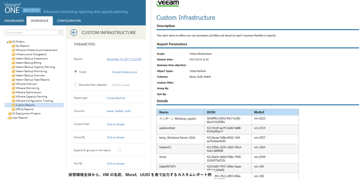Viewport: 360px width, 181px height.
Task: Expand the User Reports tree node
Action: [x=7, y=118]
